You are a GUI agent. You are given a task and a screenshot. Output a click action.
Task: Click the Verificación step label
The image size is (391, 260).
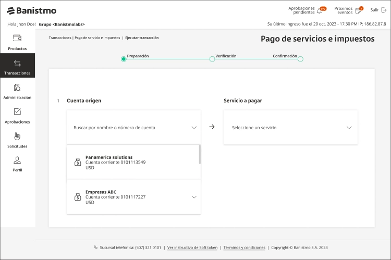pos(226,56)
